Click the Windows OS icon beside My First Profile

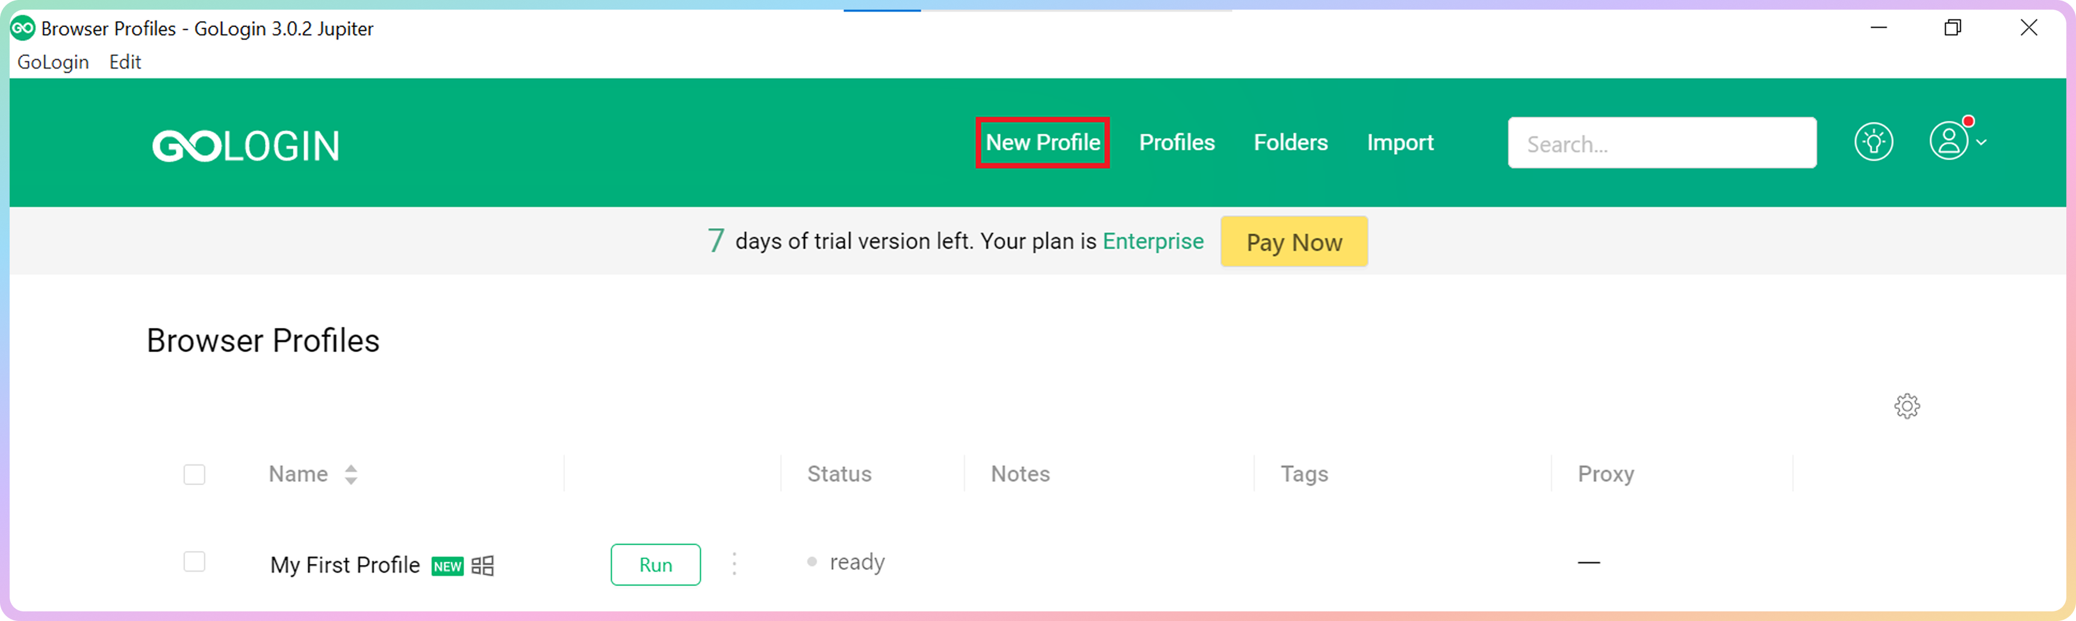[483, 566]
